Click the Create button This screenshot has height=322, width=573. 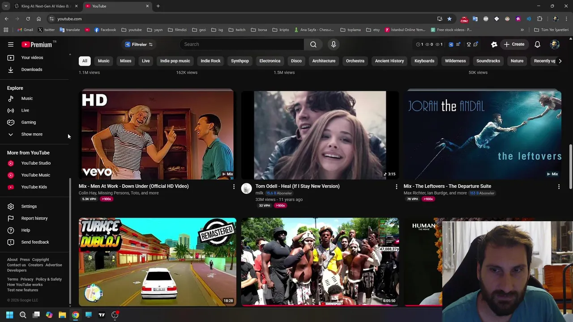coord(514,44)
